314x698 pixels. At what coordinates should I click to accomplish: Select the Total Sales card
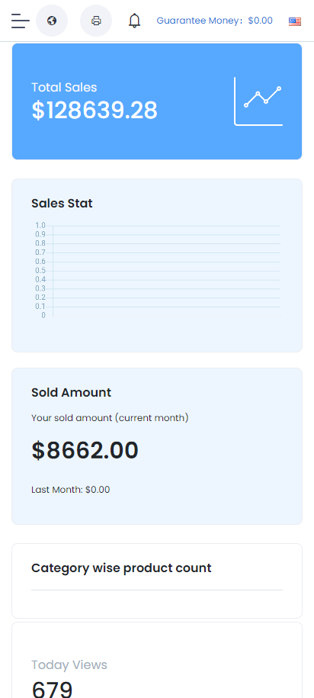click(x=157, y=101)
